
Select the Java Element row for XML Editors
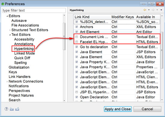click(117, 57)
